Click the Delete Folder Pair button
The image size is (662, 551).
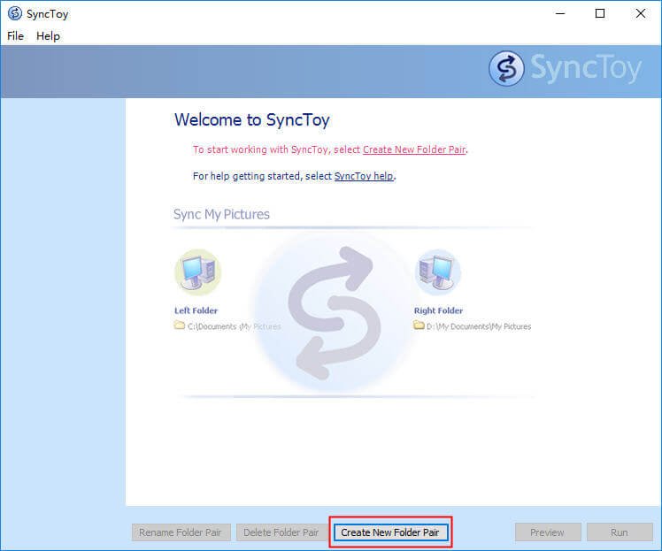click(x=281, y=532)
